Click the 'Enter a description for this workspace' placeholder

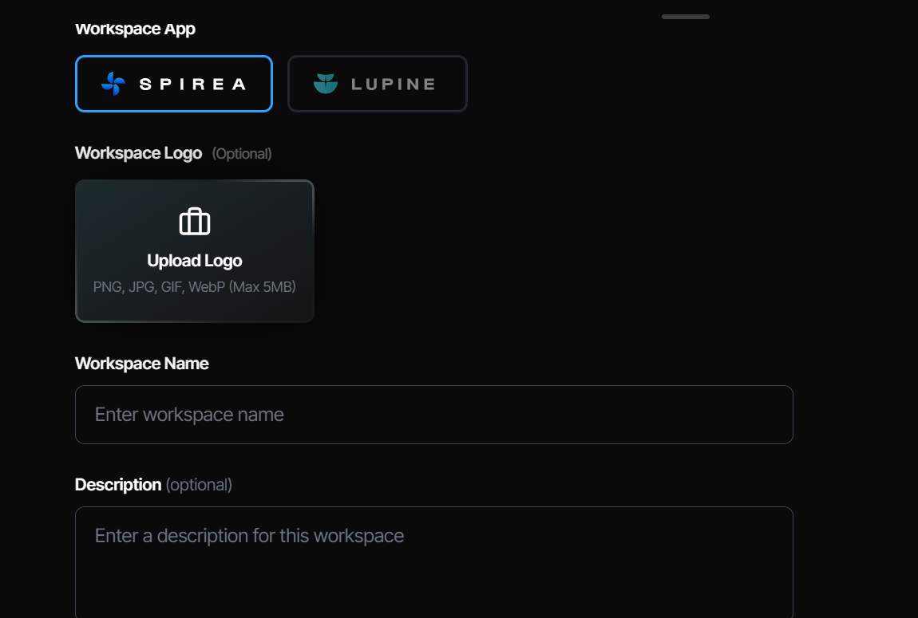click(249, 536)
